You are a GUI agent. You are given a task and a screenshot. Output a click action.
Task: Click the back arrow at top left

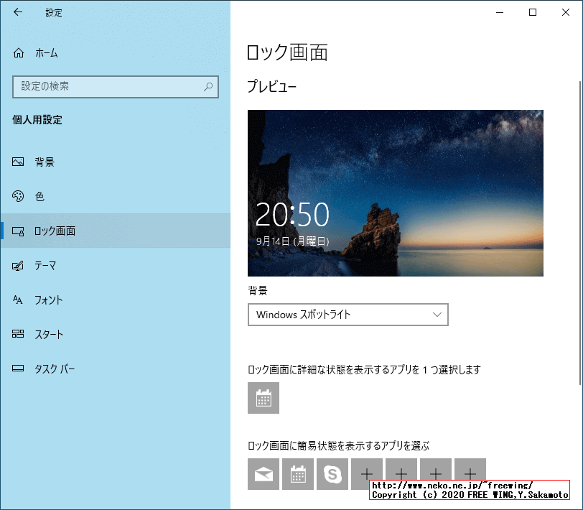point(17,12)
